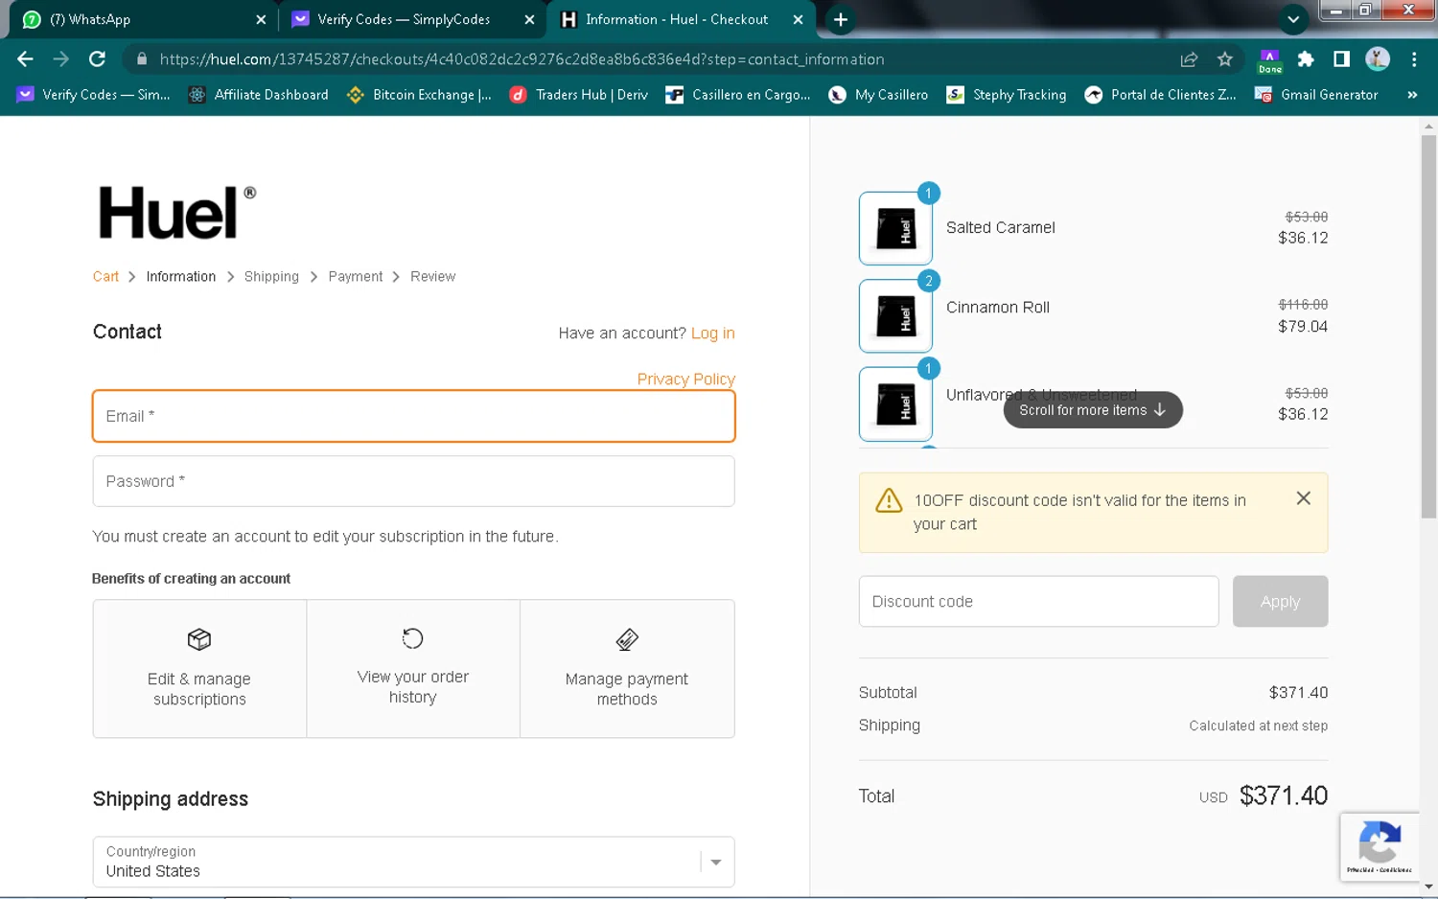
Task: Click the discount warning triangle icon
Action: [889, 500]
